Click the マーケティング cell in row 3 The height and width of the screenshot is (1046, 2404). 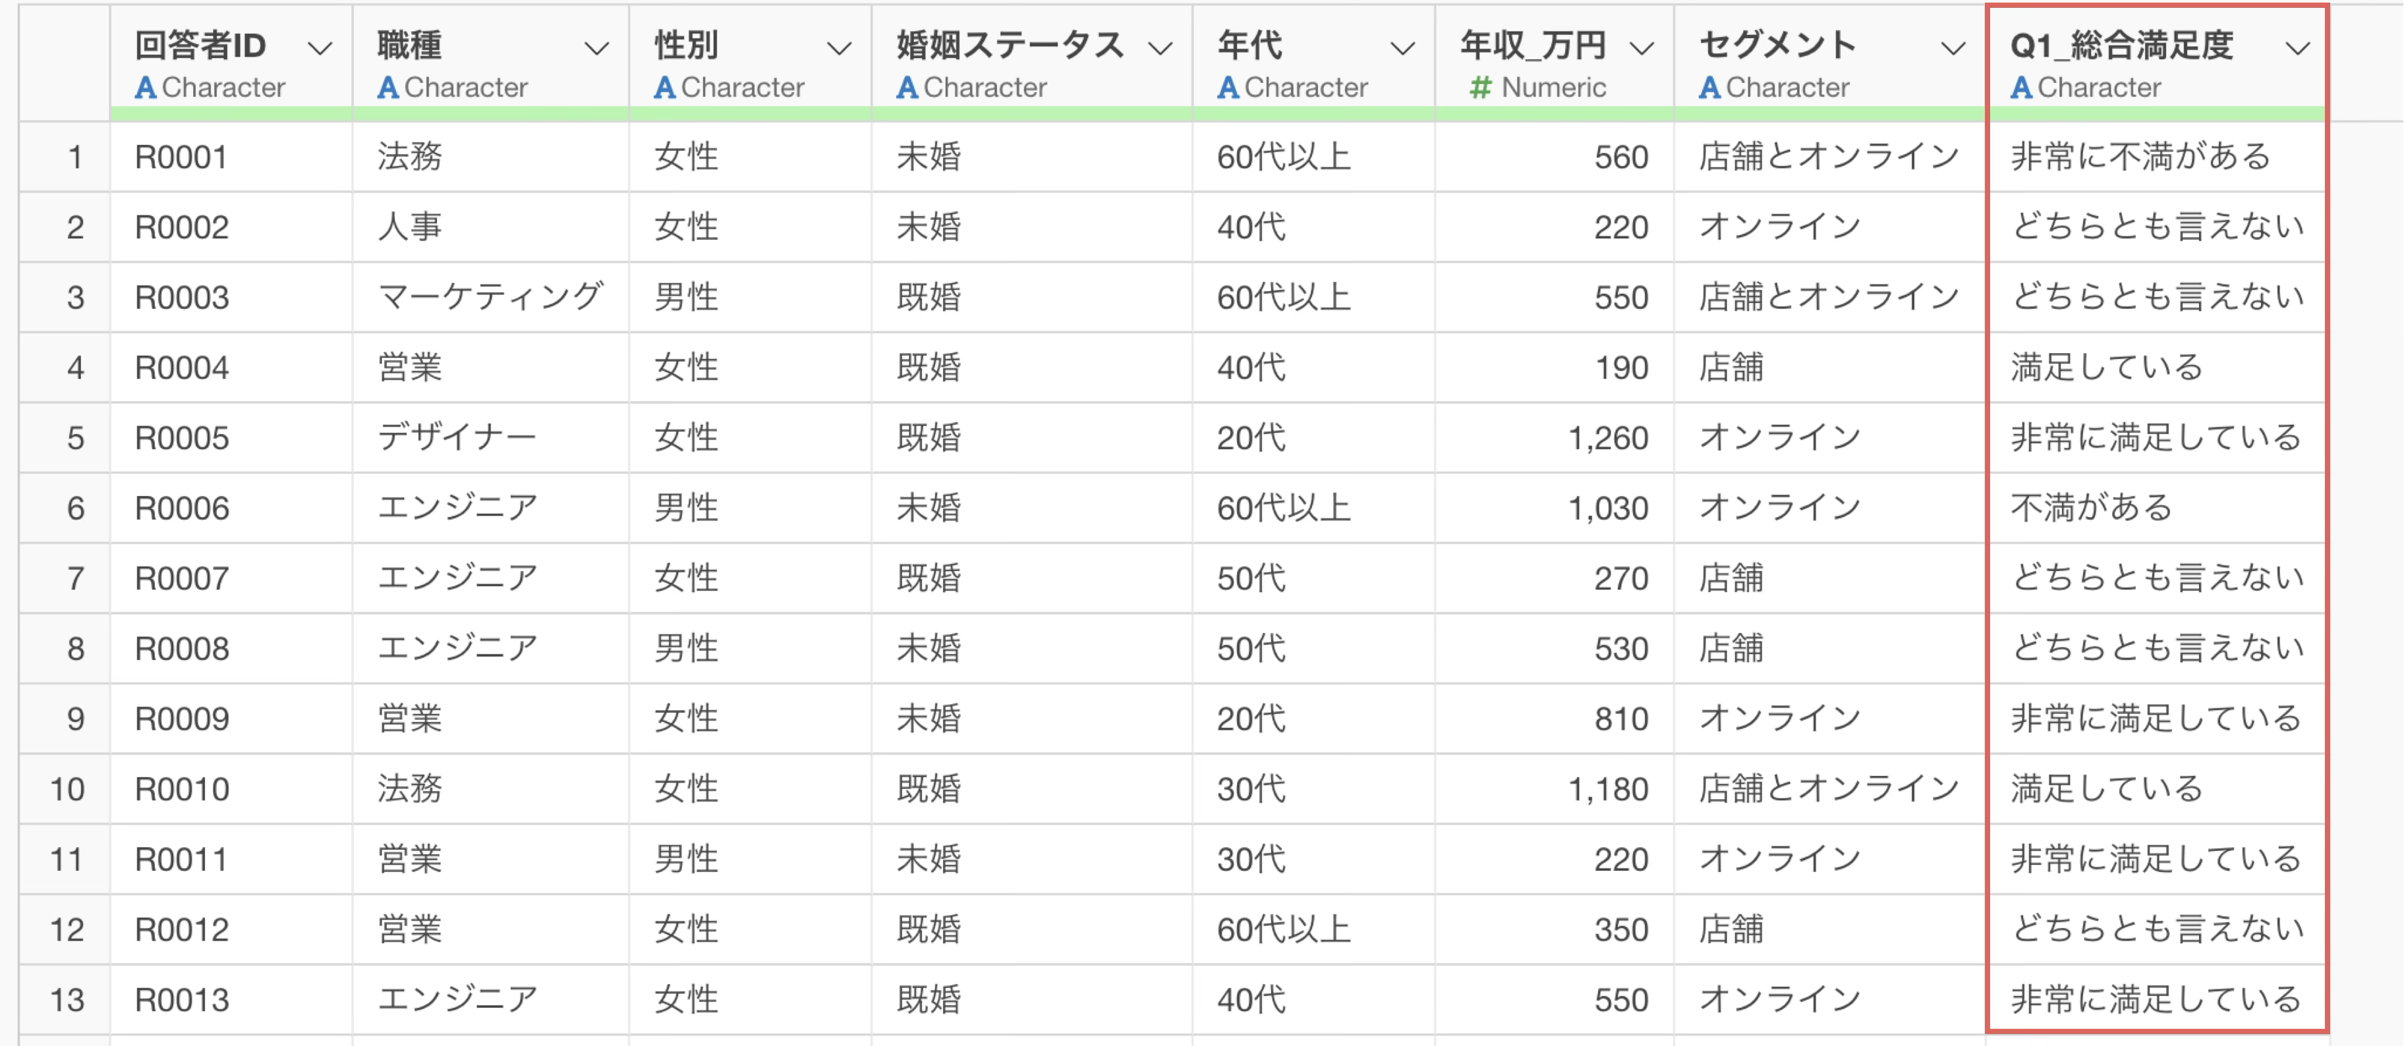coord(491,298)
